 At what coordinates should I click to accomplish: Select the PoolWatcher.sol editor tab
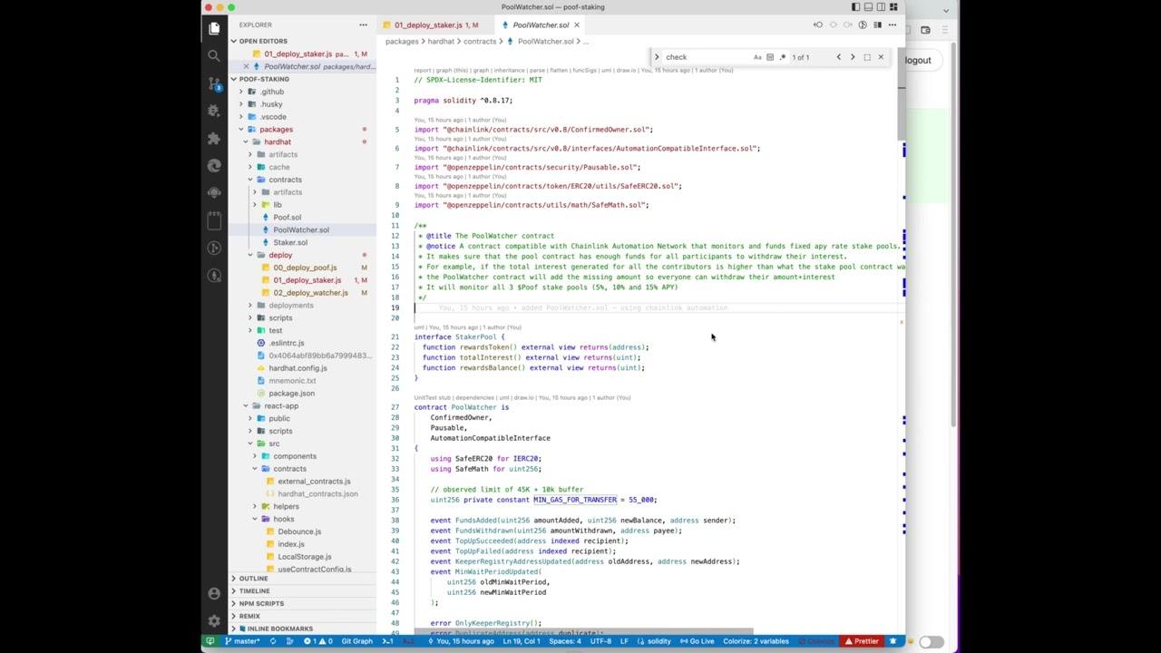541,24
